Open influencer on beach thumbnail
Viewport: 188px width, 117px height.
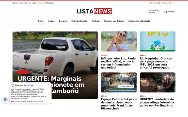119,41
